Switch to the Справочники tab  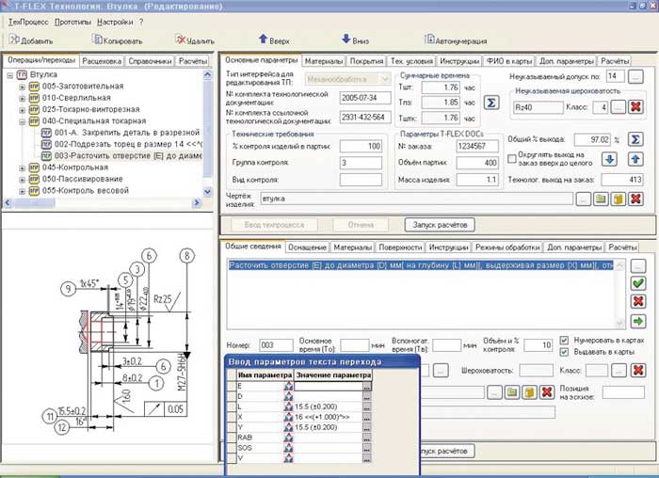[x=149, y=60]
